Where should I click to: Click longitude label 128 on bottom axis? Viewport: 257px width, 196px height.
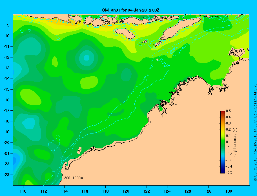[x=208, y=191]
